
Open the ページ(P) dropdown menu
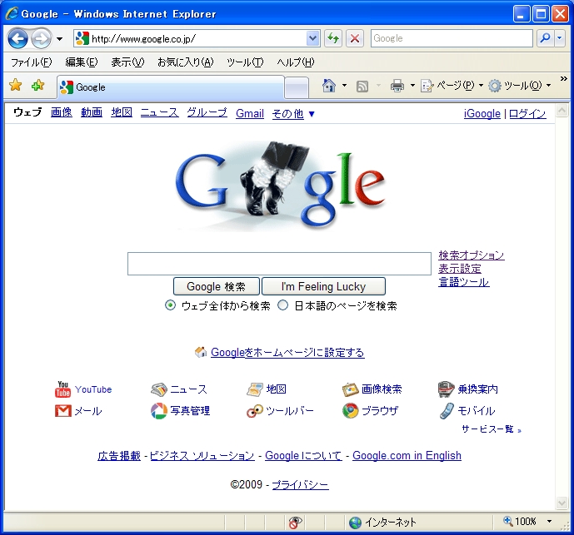(452, 86)
